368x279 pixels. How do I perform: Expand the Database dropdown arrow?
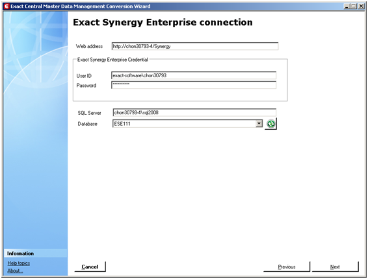[259, 123]
